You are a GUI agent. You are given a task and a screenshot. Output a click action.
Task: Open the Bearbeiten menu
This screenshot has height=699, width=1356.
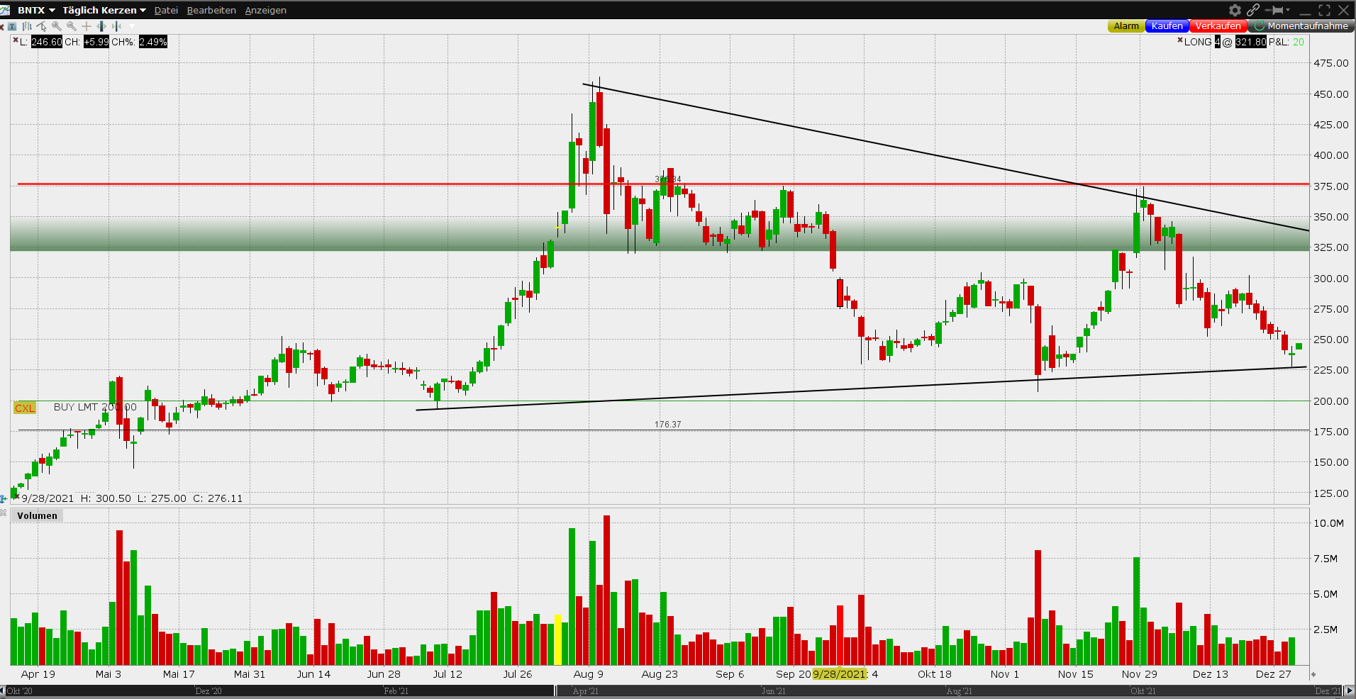coord(211,10)
